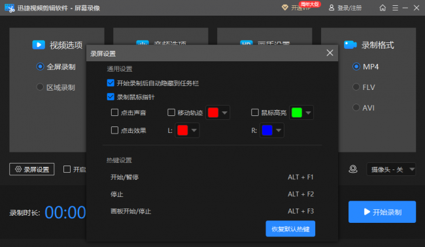Click red movement trail color swatch
Image resolution: width=425 pixels, height=247 pixels.
[x=213, y=113]
